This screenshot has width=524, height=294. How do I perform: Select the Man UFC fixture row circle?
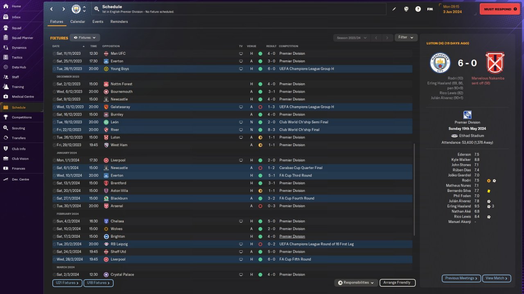click(x=54, y=53)
